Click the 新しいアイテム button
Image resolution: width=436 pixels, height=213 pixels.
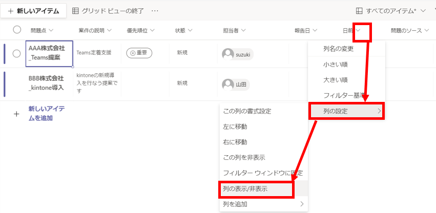coord(33,11)
